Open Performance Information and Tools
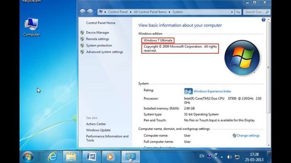The width and height of the screenshot is (291, 163). (x=107, y=138)
